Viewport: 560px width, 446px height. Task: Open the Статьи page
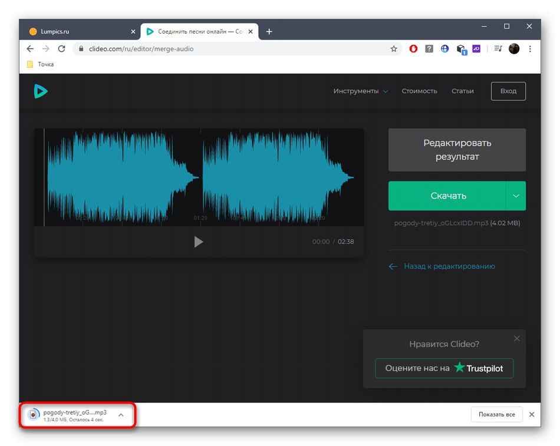463,91
